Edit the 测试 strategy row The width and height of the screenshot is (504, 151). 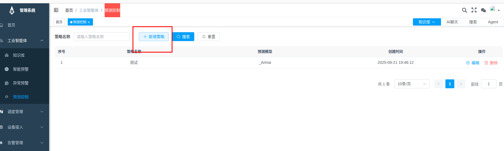(x=473, y=63)
